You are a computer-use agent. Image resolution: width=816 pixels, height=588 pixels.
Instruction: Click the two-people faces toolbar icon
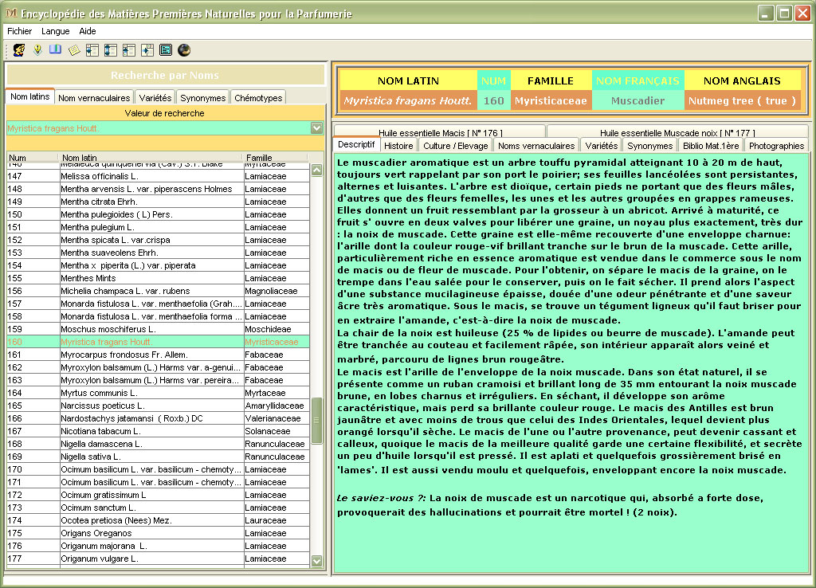tap(19, 50)
